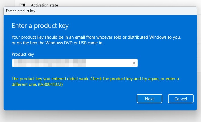The height and width of the screenshot is (122, 201).
Task: Click the Product key field label
Action: 23,54
